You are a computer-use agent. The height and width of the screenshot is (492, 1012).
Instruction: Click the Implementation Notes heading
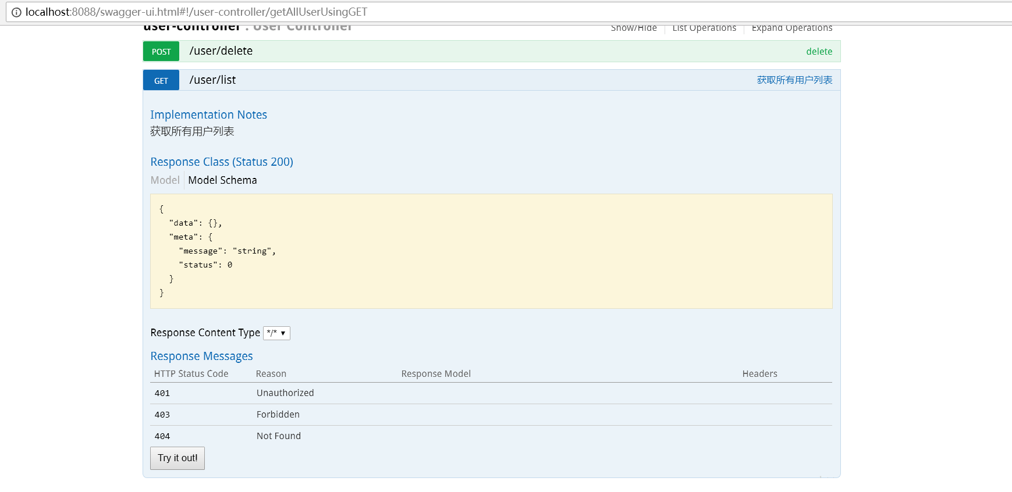point(208,115)
